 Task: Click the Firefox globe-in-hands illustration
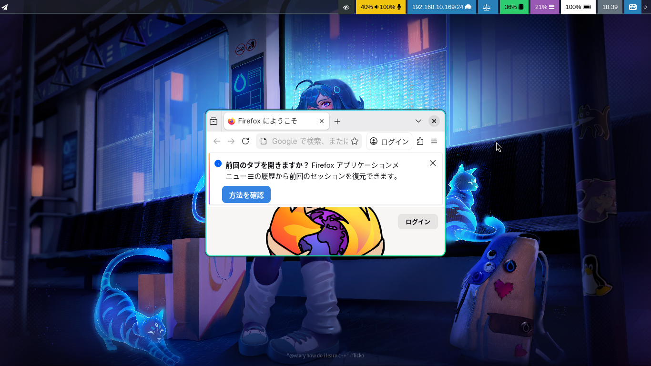pos(325,231)
